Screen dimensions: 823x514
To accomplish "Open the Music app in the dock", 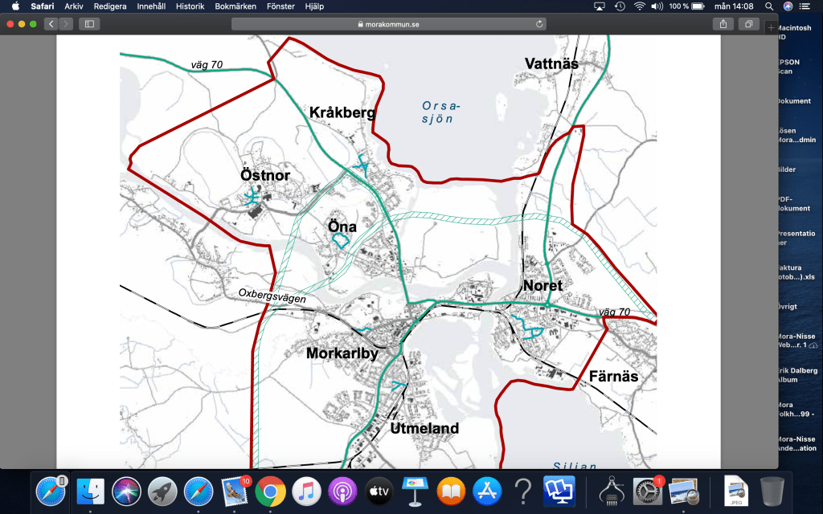I will coord(306,490).
